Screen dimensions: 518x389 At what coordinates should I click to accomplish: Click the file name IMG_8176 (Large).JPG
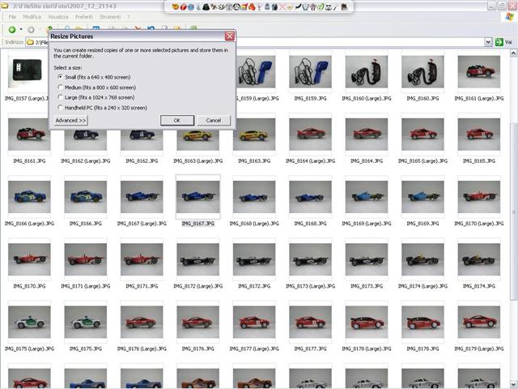pos(142,348)
